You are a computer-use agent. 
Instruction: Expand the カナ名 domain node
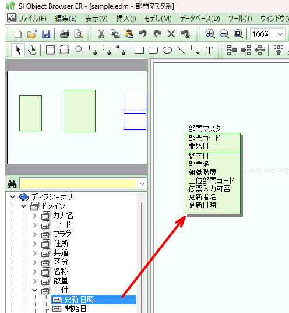pos(35,216)
